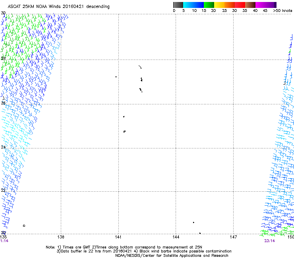This screenshot has height=258, width=294.
Task: Click the green 15-20 knots color segment
Action: pos(209,5)
